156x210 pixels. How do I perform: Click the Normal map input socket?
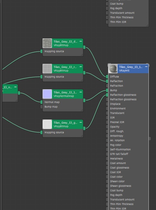pos(41,102)
